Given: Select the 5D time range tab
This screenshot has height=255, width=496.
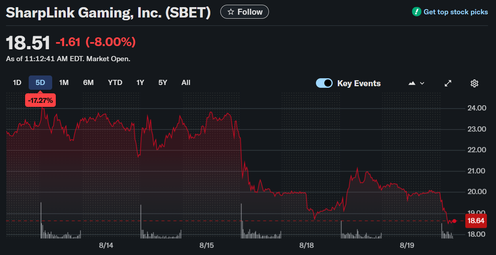Looking at the screenshot, I should 40,83.
